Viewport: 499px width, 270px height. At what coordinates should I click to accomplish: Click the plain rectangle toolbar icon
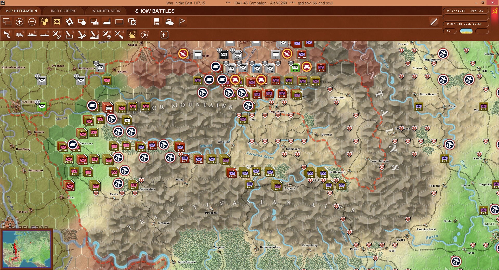click(119, 22)
